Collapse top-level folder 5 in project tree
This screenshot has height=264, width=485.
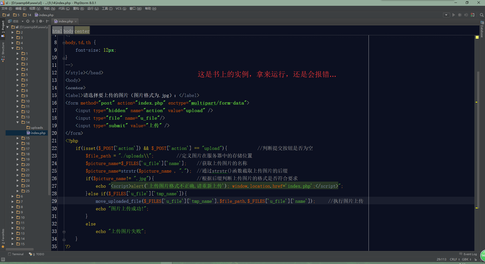pos(12,48)
